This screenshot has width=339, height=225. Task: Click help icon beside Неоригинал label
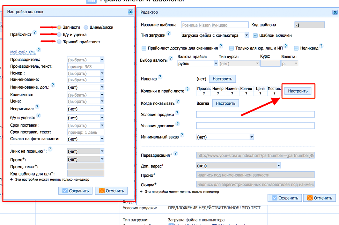[x=37, y=107]
